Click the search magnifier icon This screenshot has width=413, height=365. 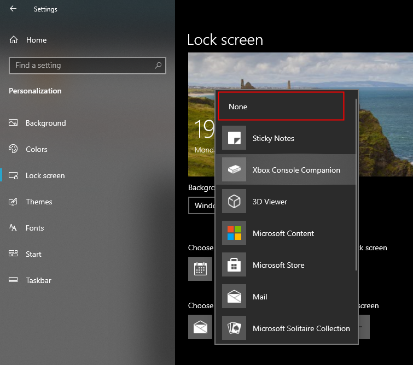(158, 65)
